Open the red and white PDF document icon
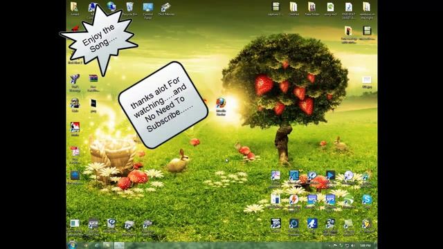 click(75, 151)
